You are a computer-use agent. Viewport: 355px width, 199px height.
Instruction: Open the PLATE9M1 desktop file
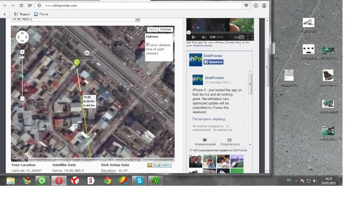coord(309,25)
